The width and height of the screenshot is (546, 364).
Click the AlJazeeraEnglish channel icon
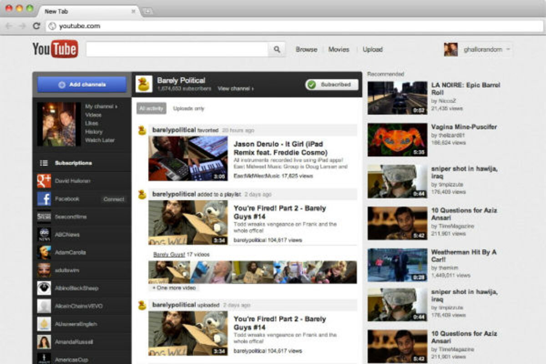click(44, 324)
